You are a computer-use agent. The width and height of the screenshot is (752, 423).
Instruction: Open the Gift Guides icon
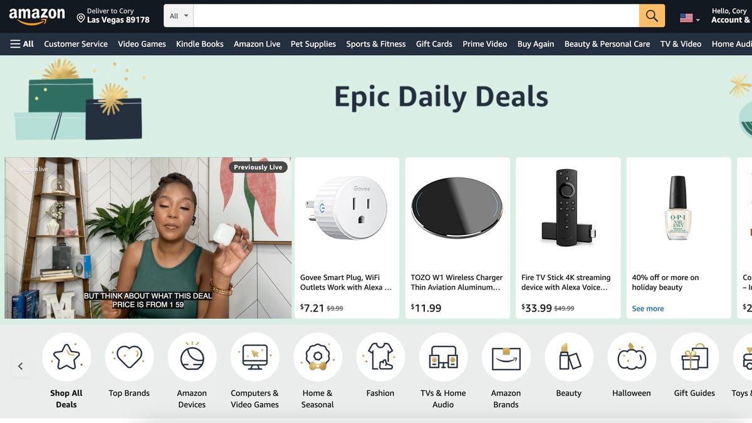click(694, 357)
